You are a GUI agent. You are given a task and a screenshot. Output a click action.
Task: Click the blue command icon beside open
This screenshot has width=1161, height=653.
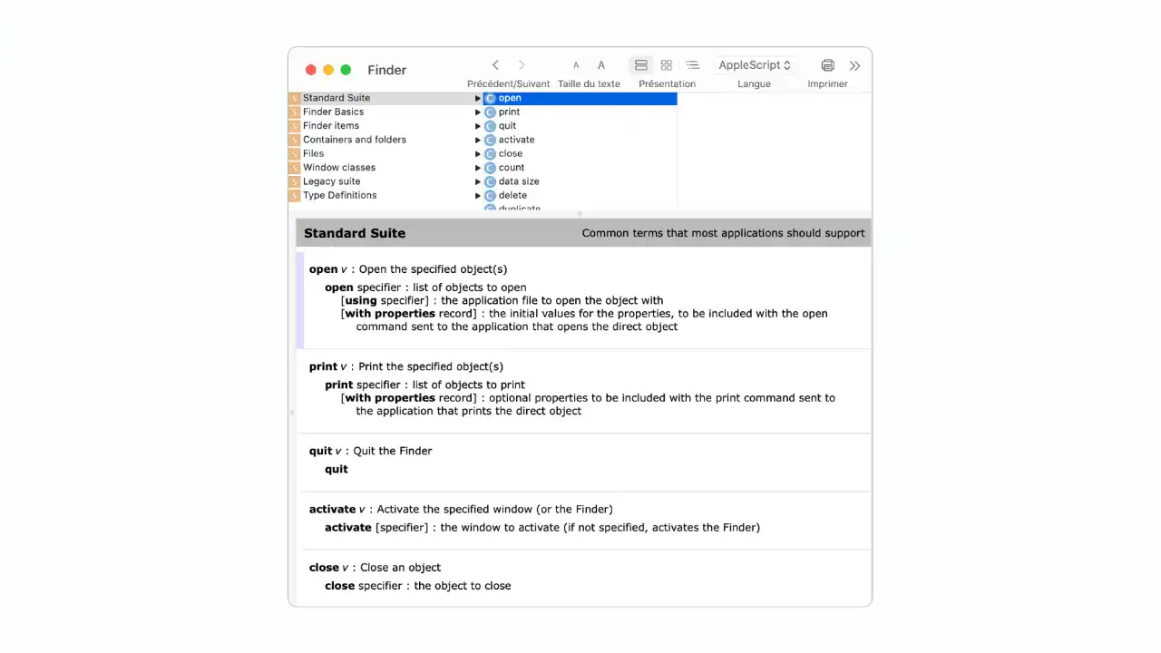click(490, 98)
